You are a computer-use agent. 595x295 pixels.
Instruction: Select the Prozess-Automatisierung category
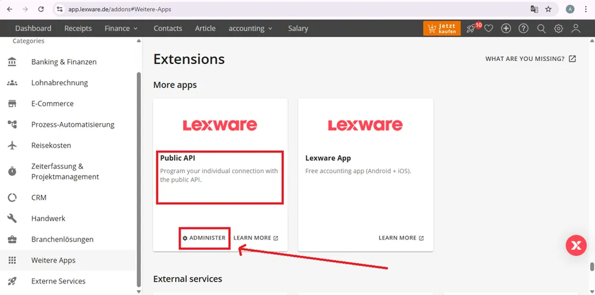[68, 124]
